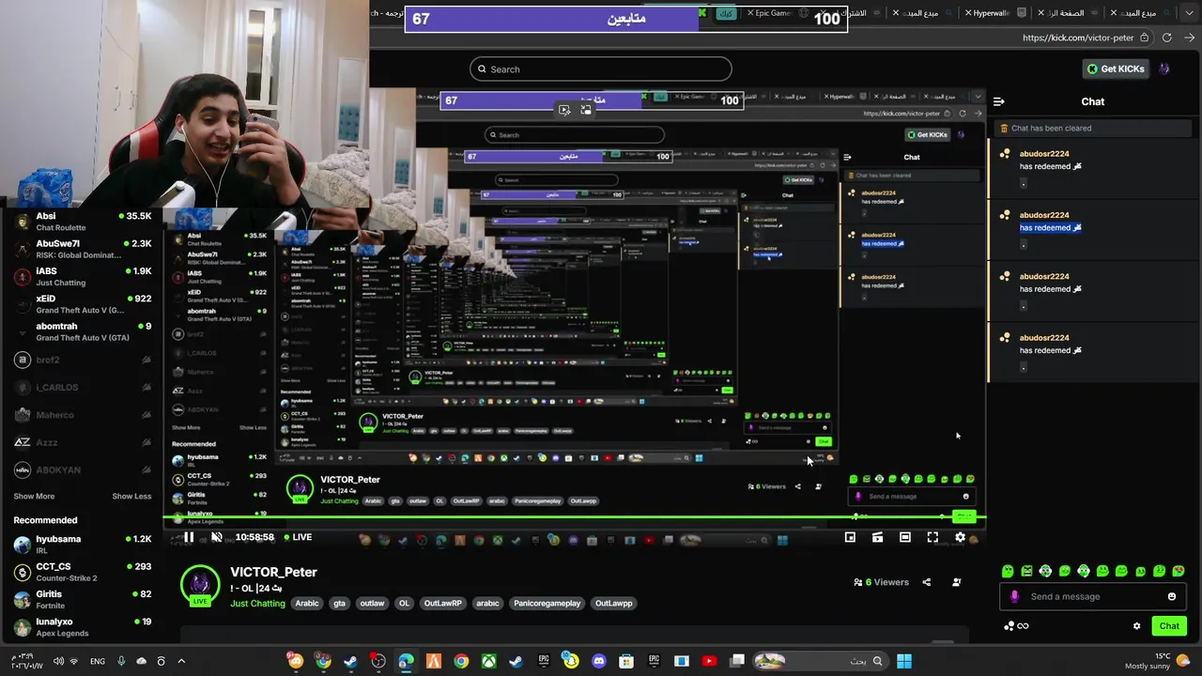Open YouTube icon in taskbar

pyautogui.click(x=709, y=661)
